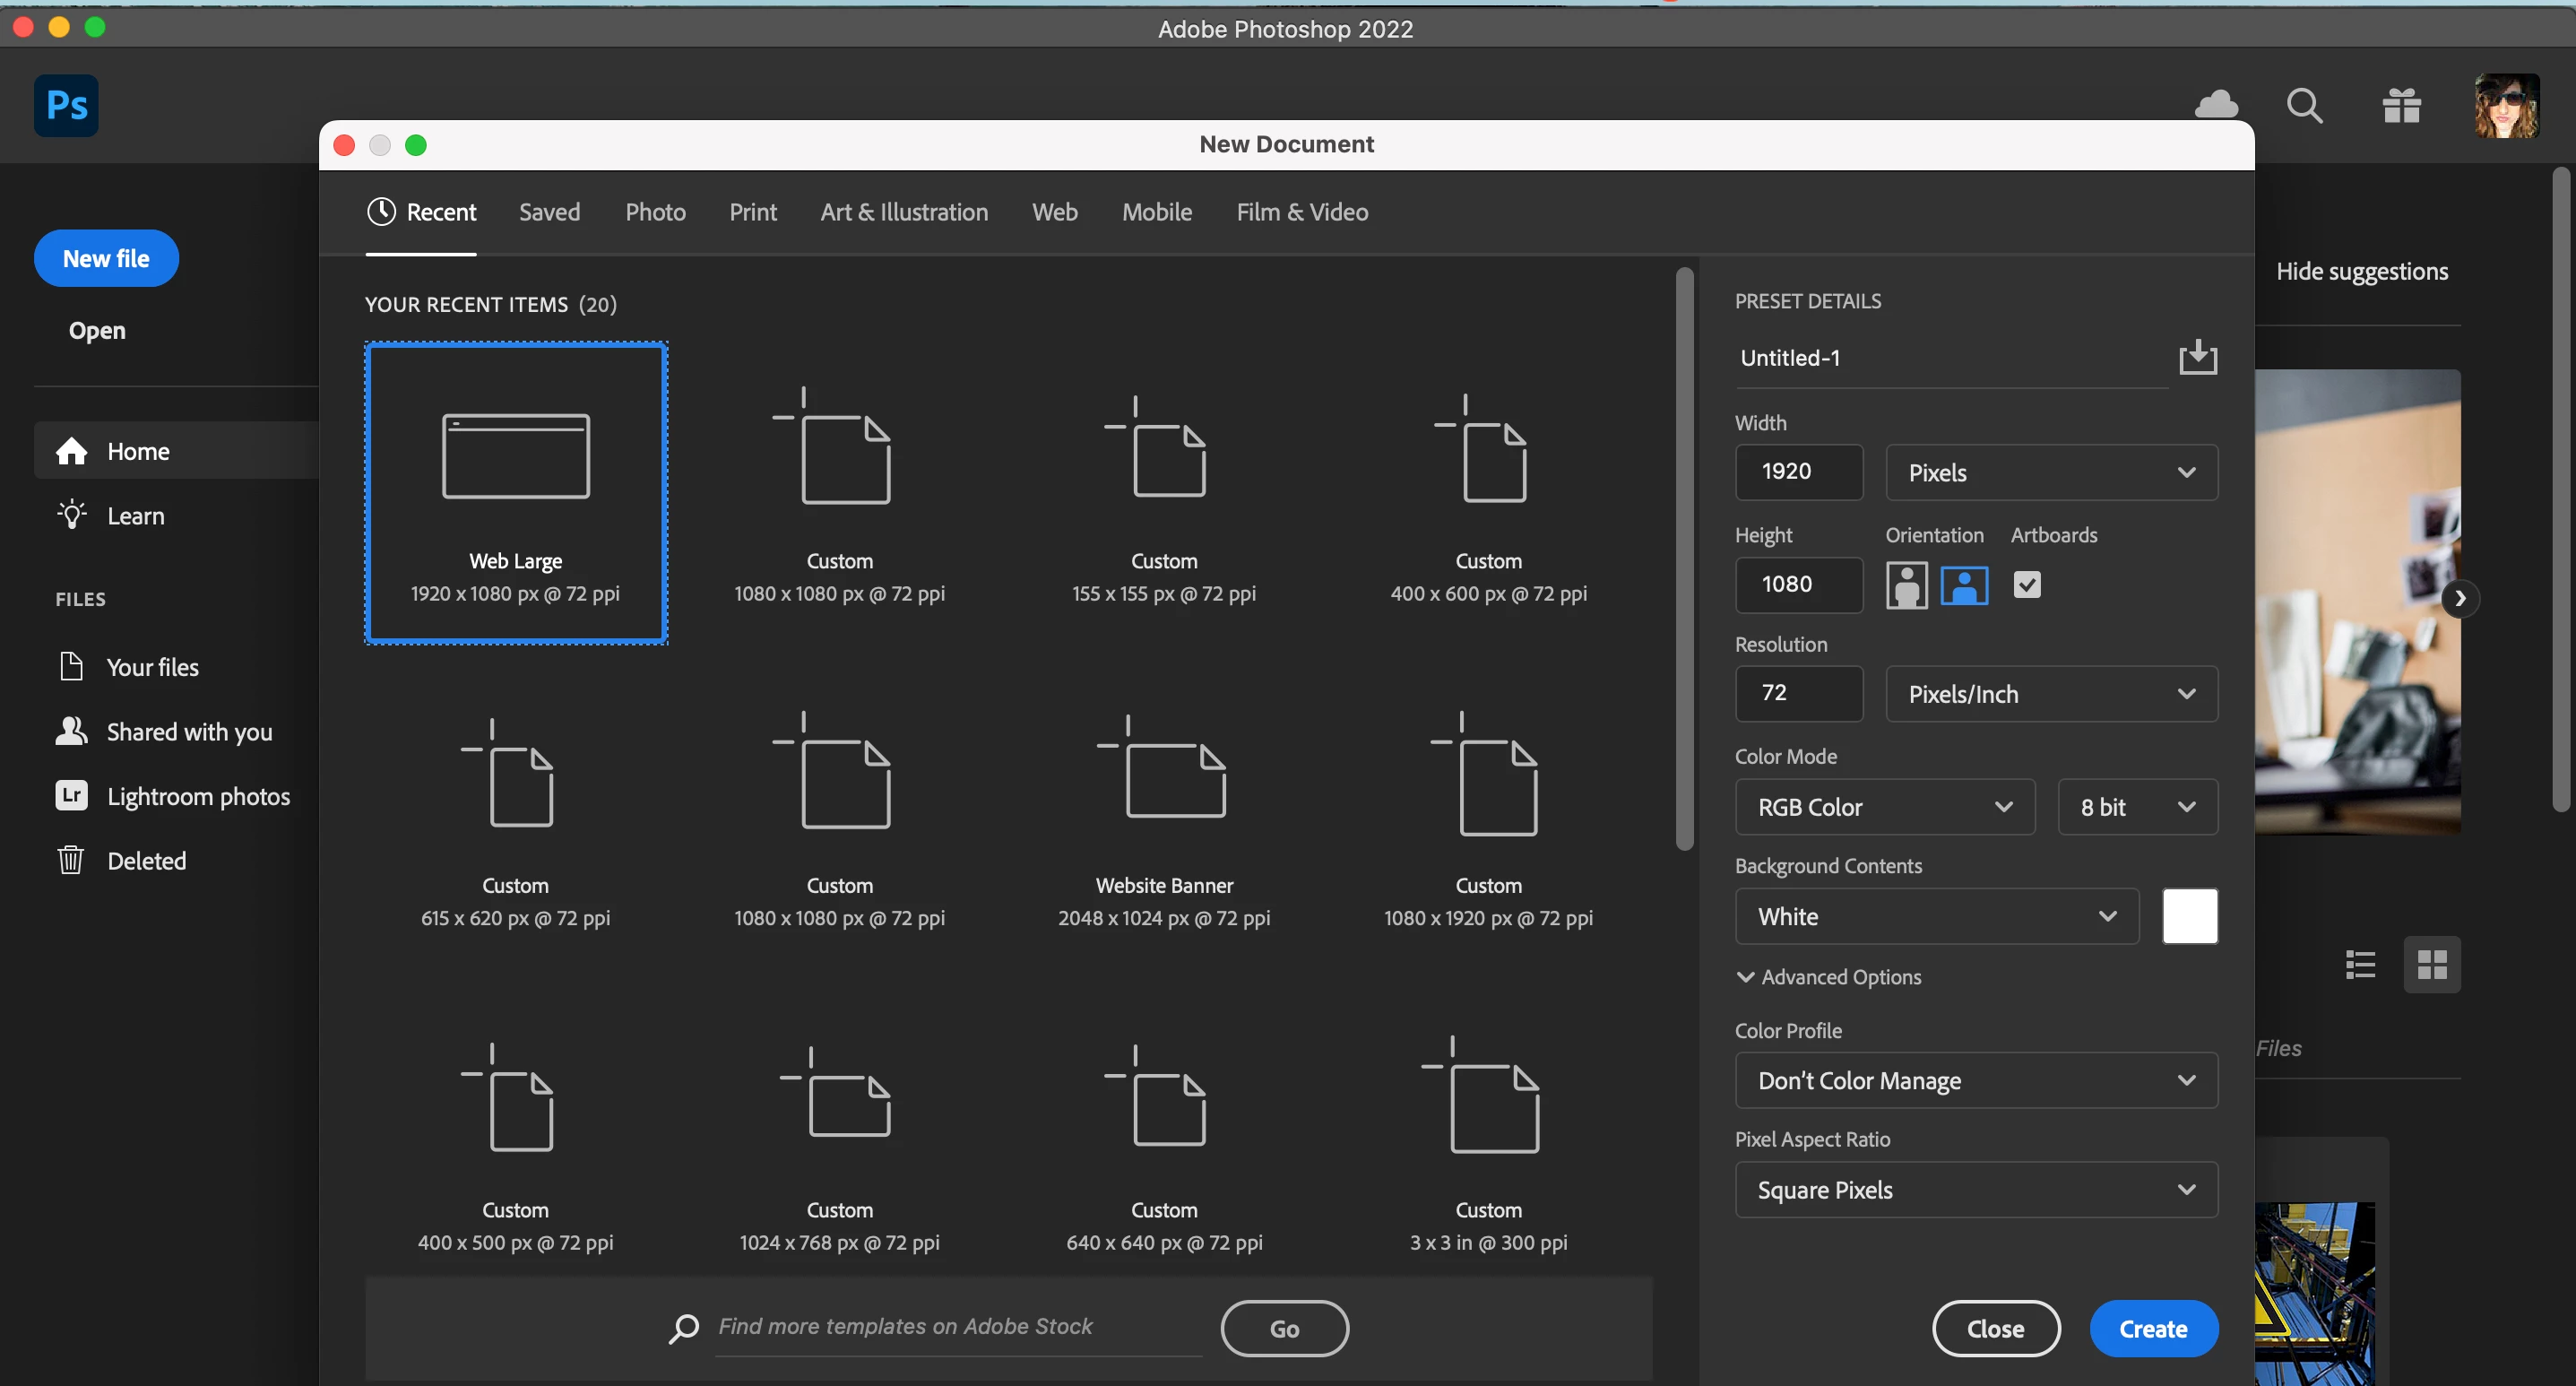Image resolution: width=2576 pixels, height=1386 pixels.
Task: Uncheck the Artboards checkbox
Action: click(x=2026, y=584)
